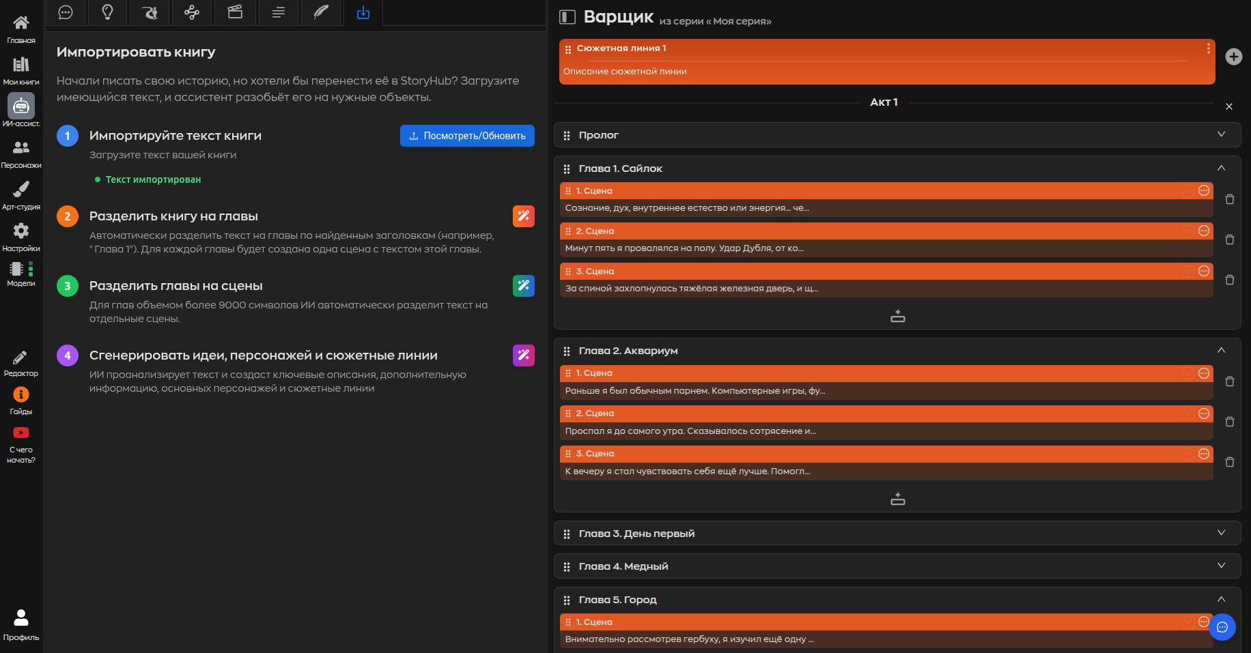Click the chat bubble tab icon
This screenshot has height=653, width=1251.
click(66, 12)
